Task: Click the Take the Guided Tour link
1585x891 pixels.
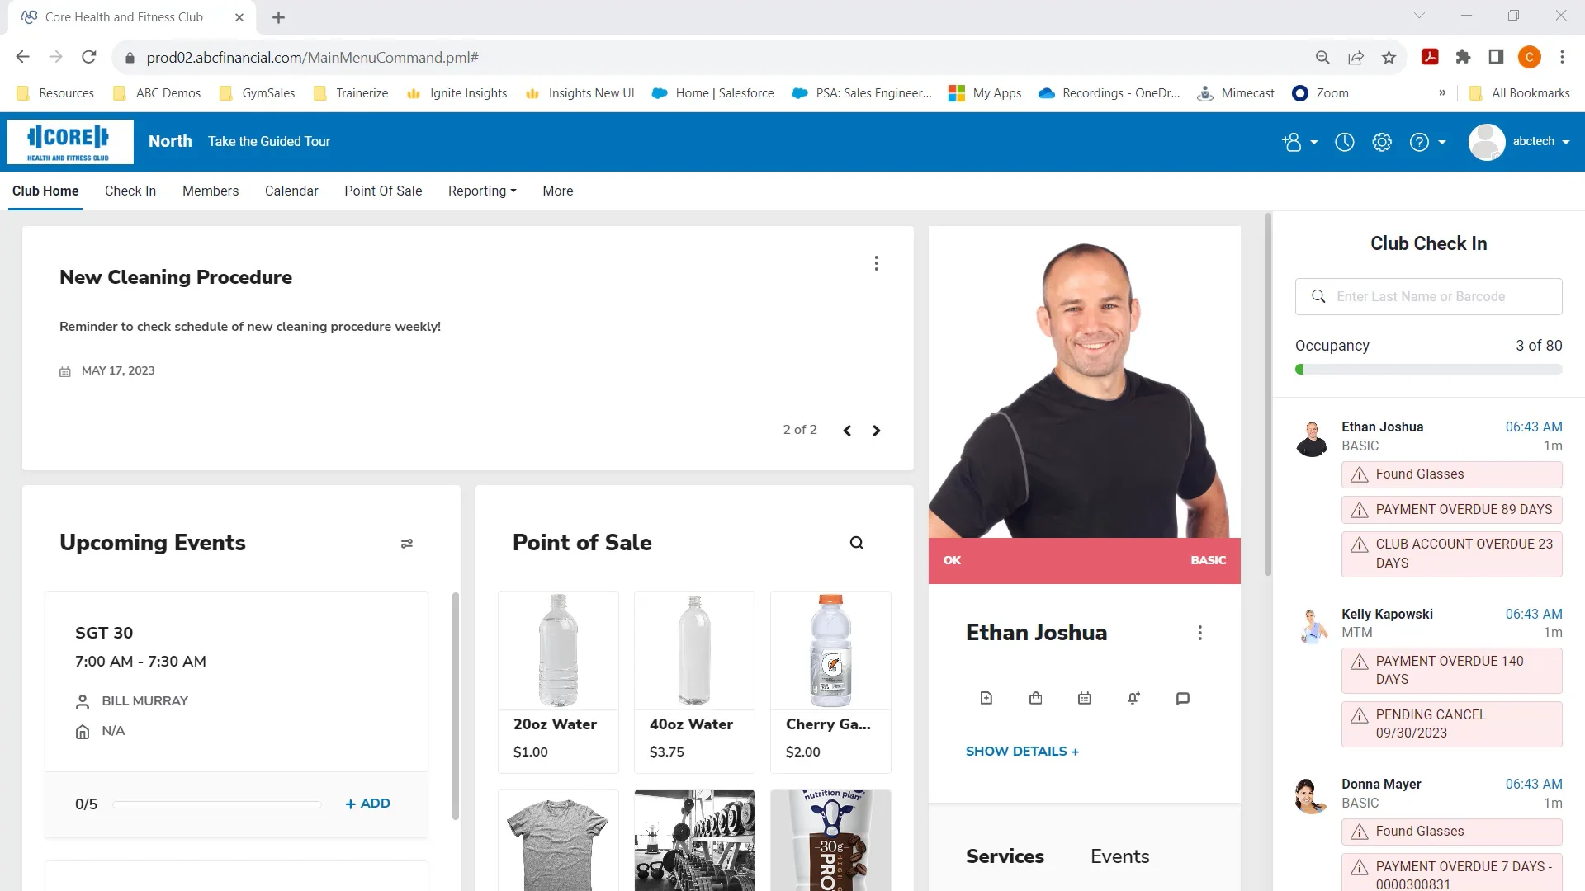Action: point(268,141)
